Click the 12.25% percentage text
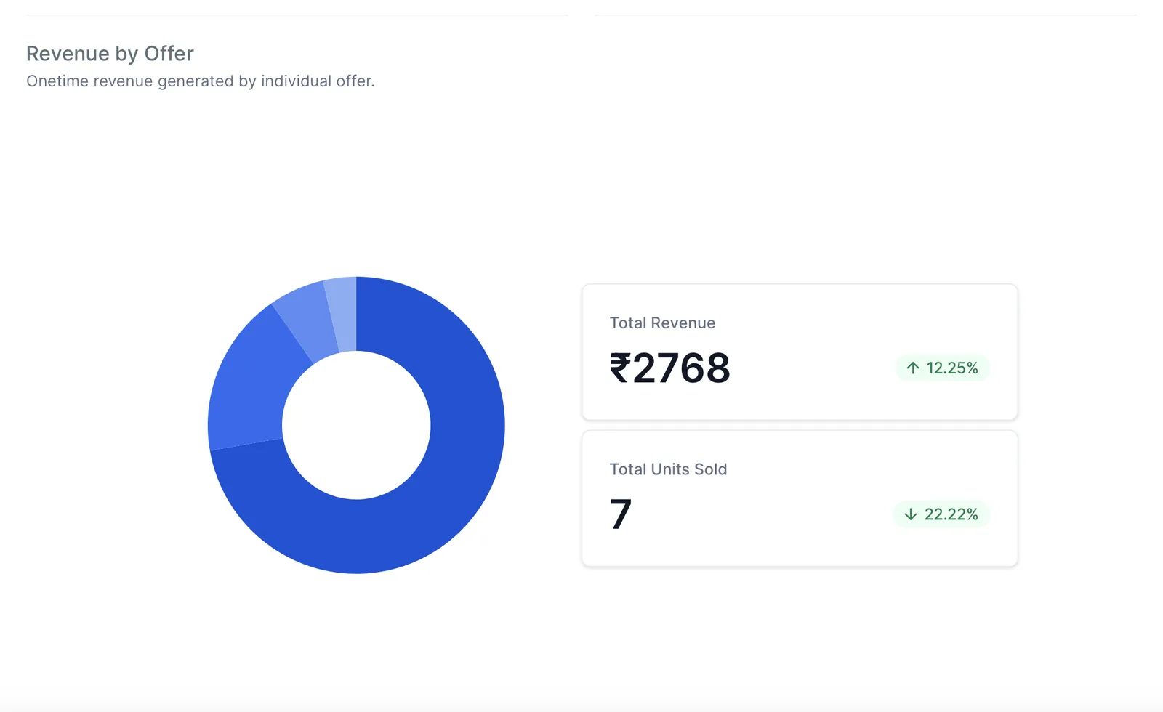 952,368
